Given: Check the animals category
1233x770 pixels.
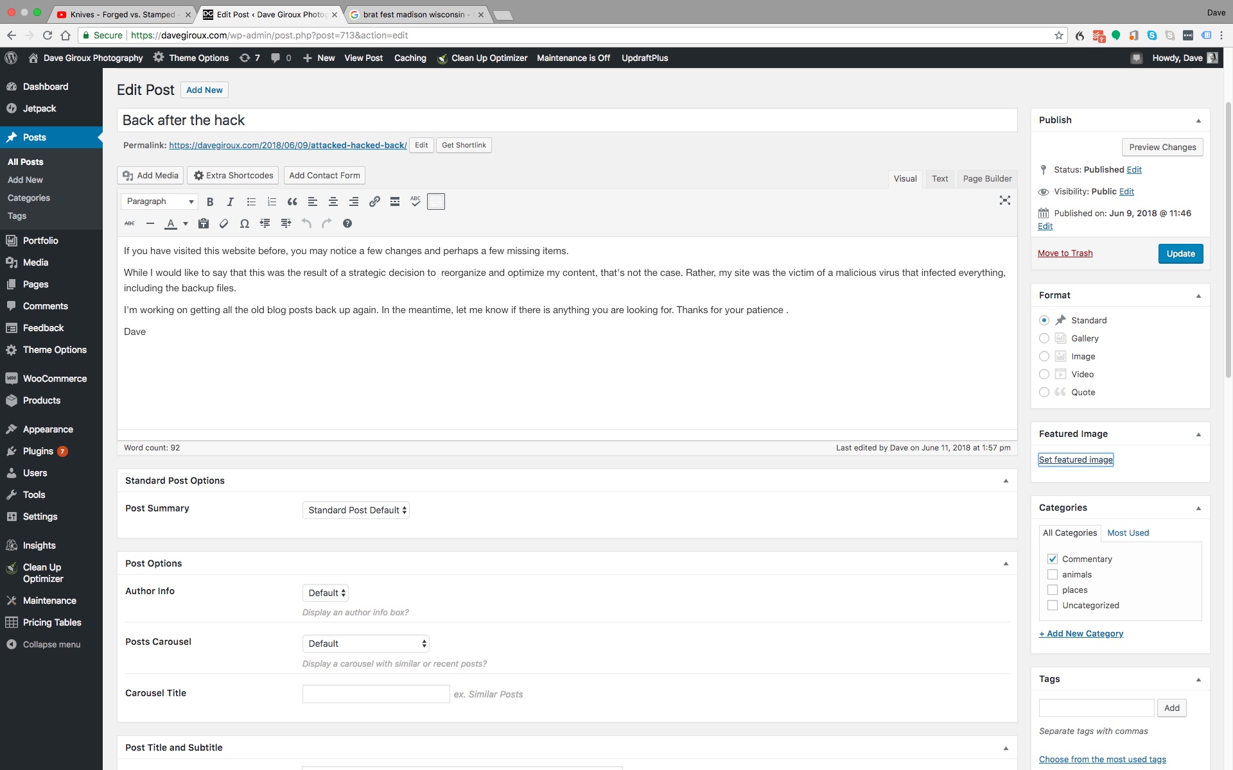Looking at the screenshot, I should click(x=1053, y=574).
